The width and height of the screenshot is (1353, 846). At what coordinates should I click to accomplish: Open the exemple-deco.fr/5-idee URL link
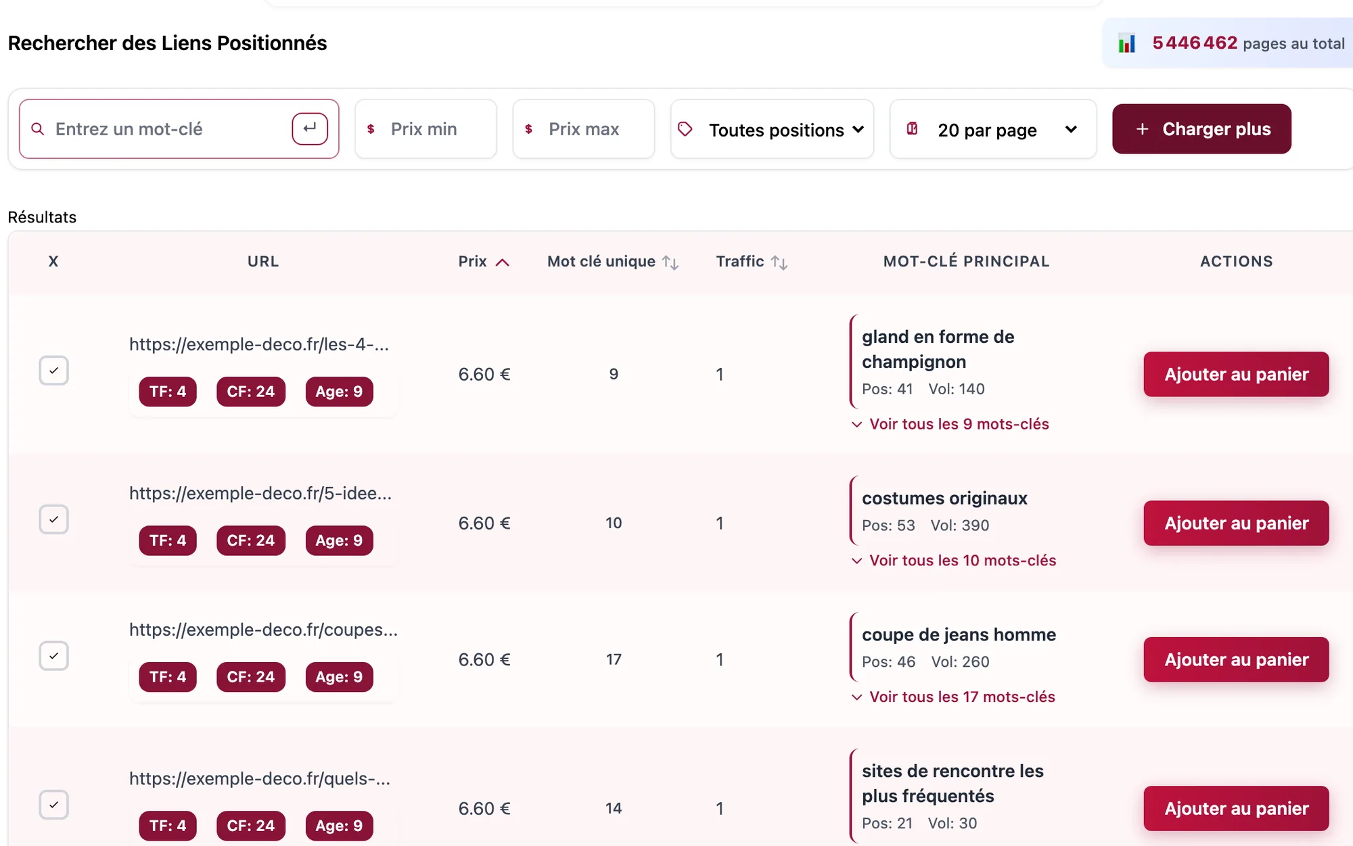click(x=260, y=493)
